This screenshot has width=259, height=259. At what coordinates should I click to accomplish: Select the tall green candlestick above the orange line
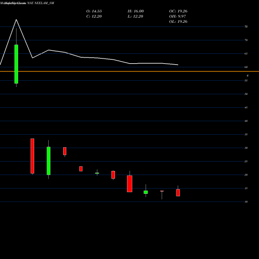tap(16, 64)
